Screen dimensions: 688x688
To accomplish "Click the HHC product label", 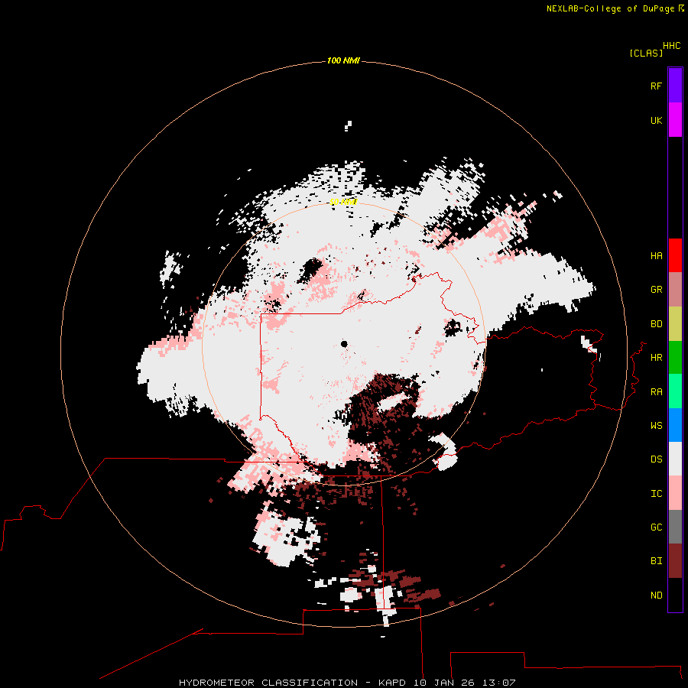I will pos(672,46).
